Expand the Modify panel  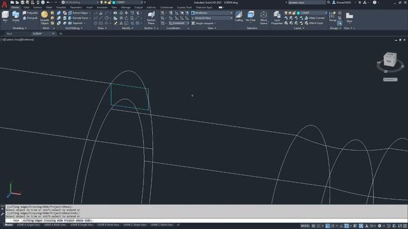click(127, 28)
